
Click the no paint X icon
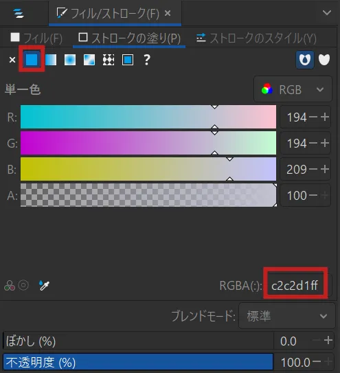[x=12, y=60]
